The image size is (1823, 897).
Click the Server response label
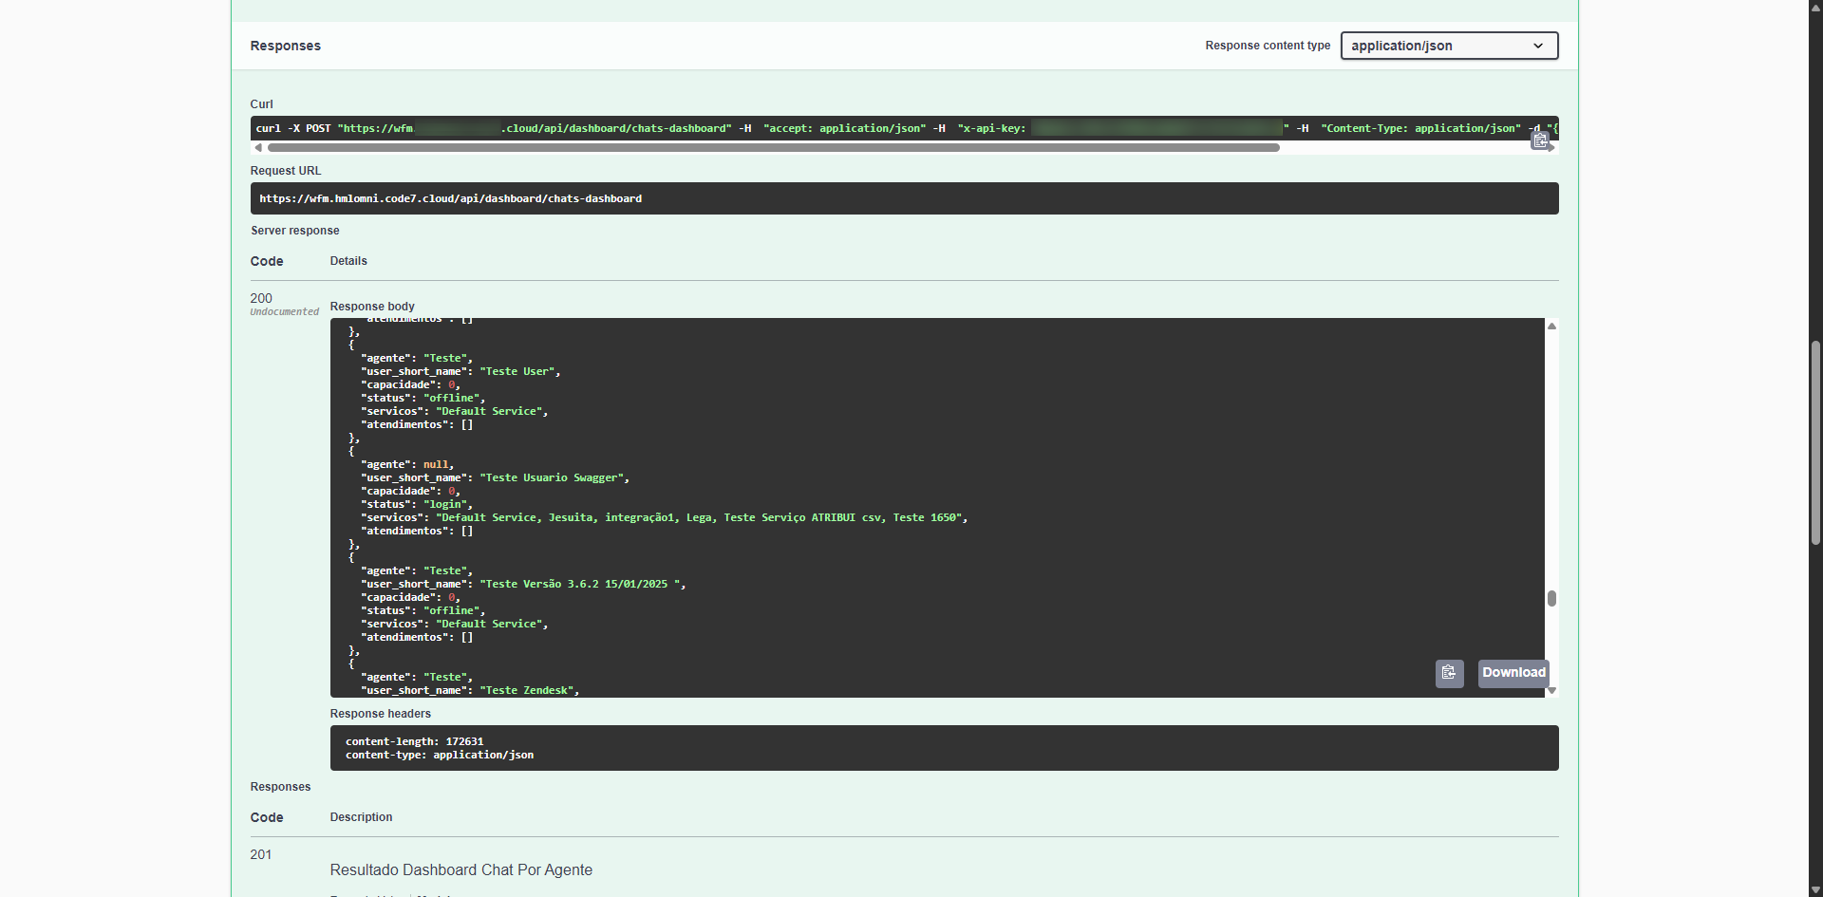295,231
